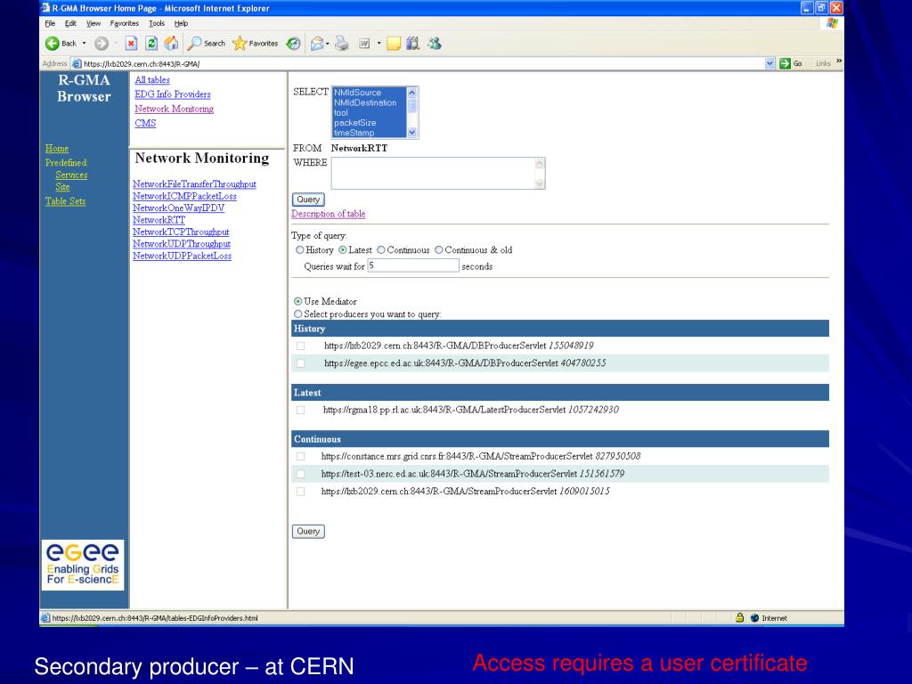
Task: Click the Research books icon
Action: point(413,44)
